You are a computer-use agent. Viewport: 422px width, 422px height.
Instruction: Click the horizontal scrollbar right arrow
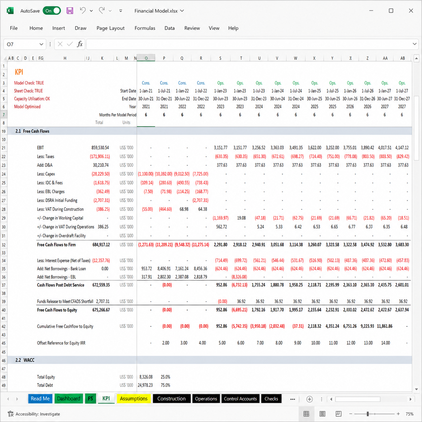pos(410,399)
